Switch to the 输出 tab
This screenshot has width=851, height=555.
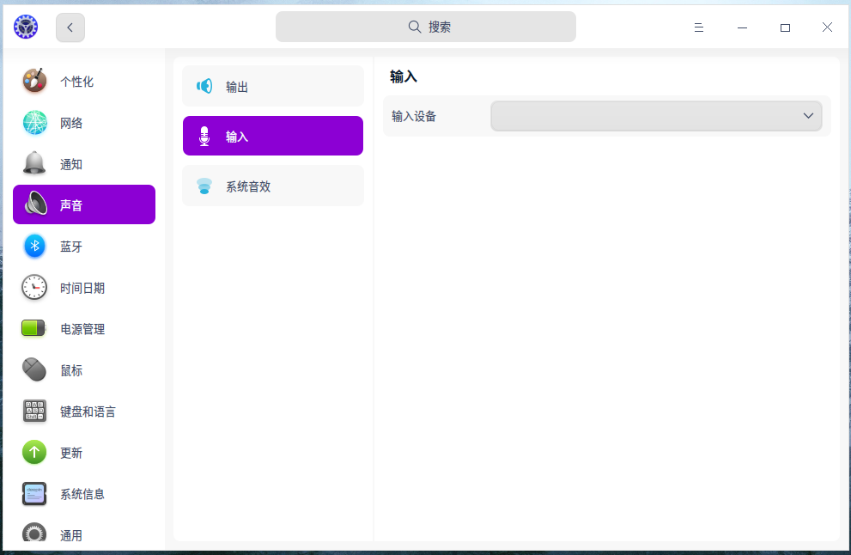click(x=273, y=86)
